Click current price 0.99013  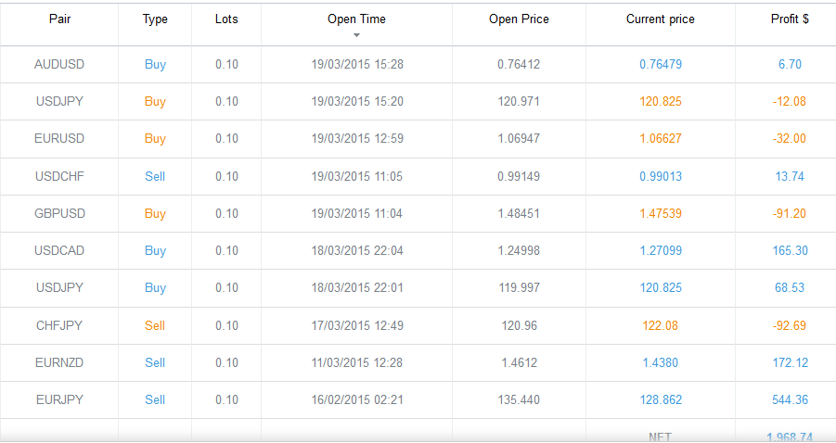pos(661,176)
